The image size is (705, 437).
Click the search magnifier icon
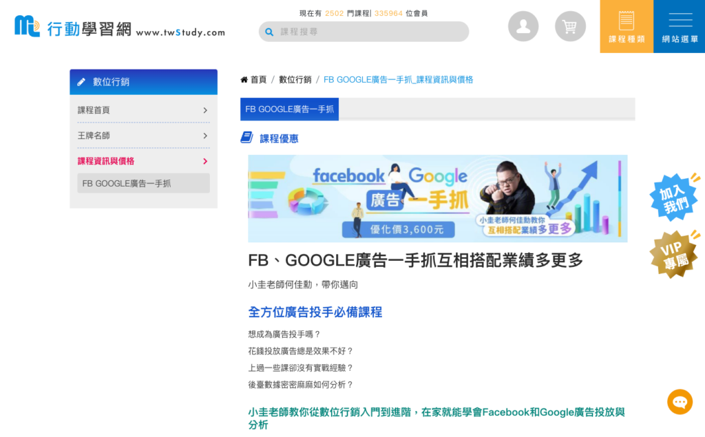[x=269, y=32]
